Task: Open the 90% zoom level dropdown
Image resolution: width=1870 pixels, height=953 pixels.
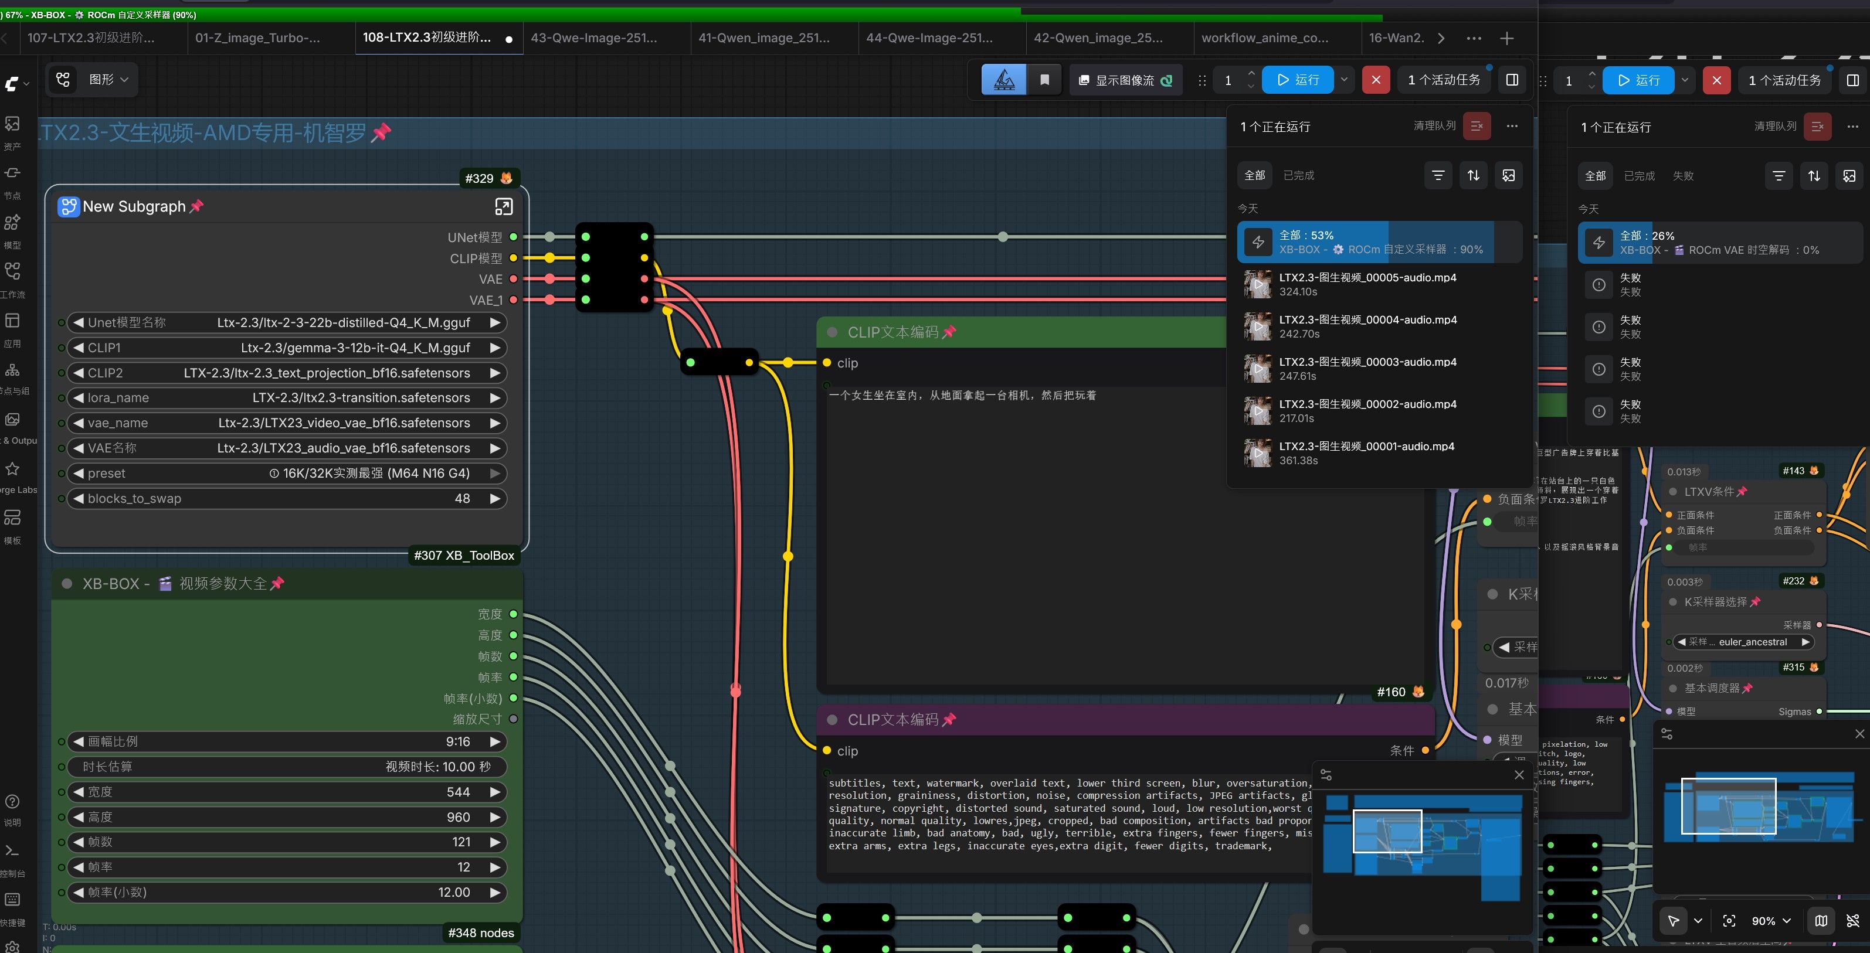Action: click(x=1771, y=920)
